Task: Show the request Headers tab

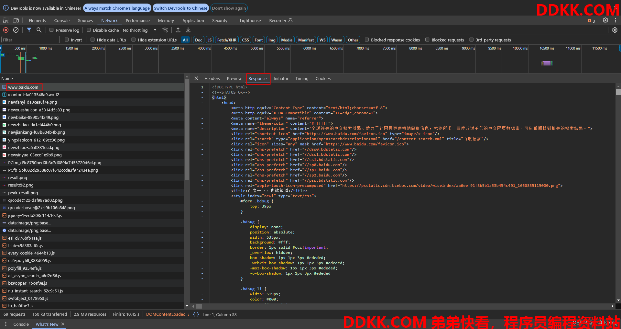Action: pos(212,78)
